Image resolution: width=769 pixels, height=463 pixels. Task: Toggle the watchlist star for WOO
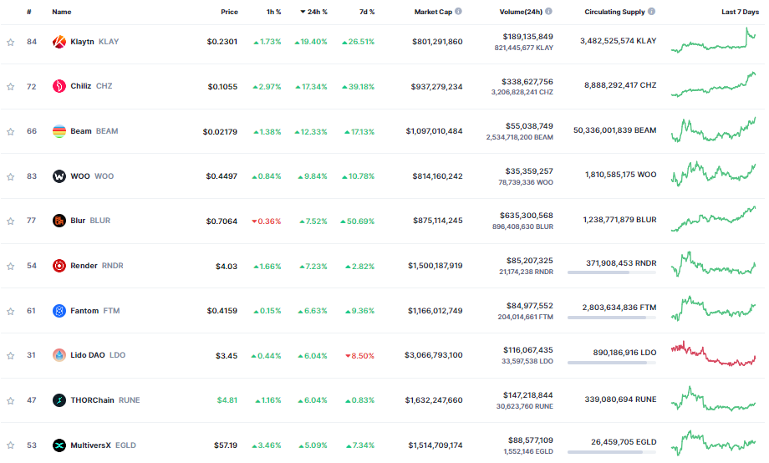10,176
